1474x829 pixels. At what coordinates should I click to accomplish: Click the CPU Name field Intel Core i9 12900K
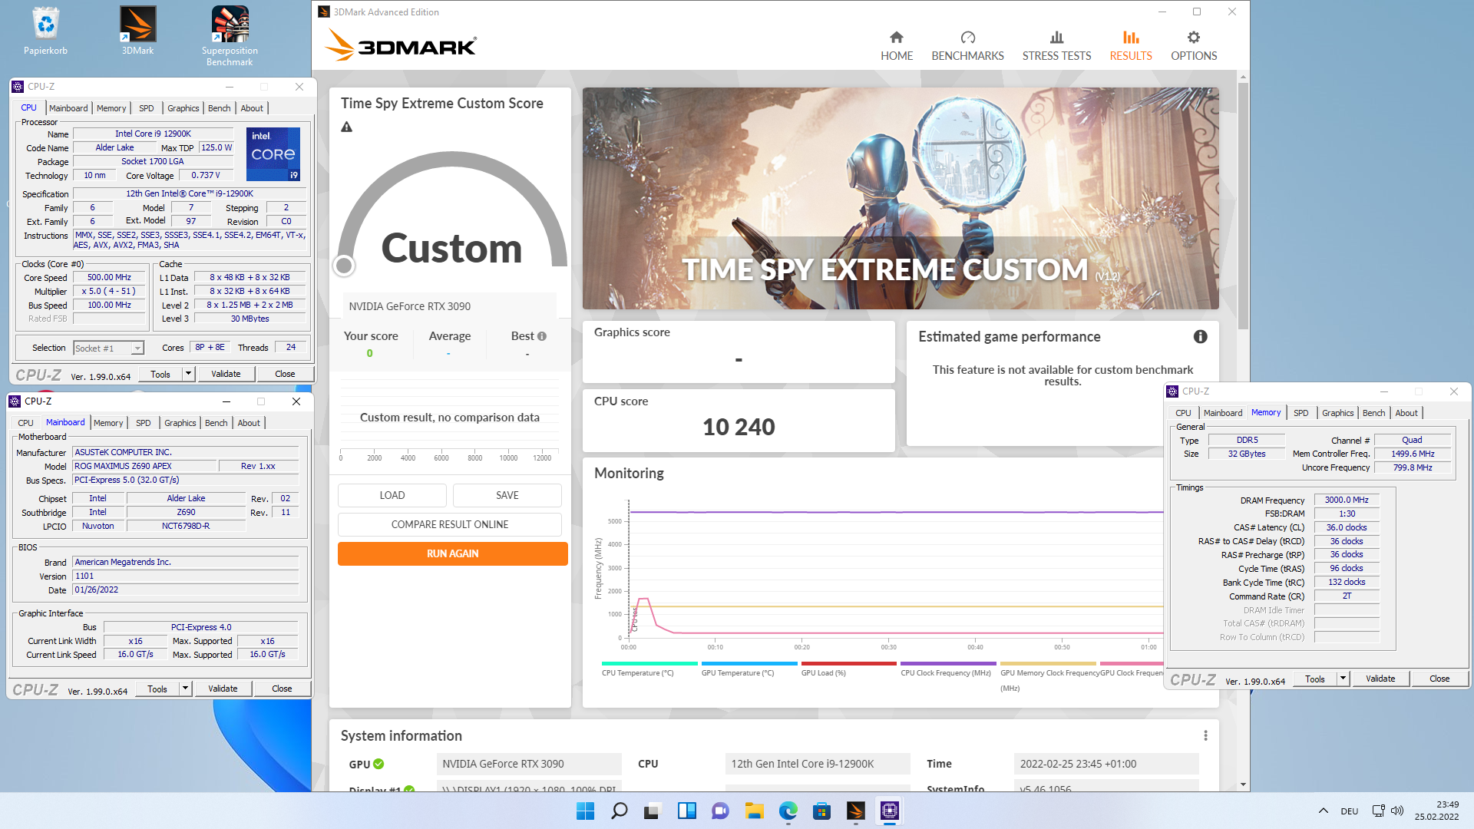pos(153,134)
